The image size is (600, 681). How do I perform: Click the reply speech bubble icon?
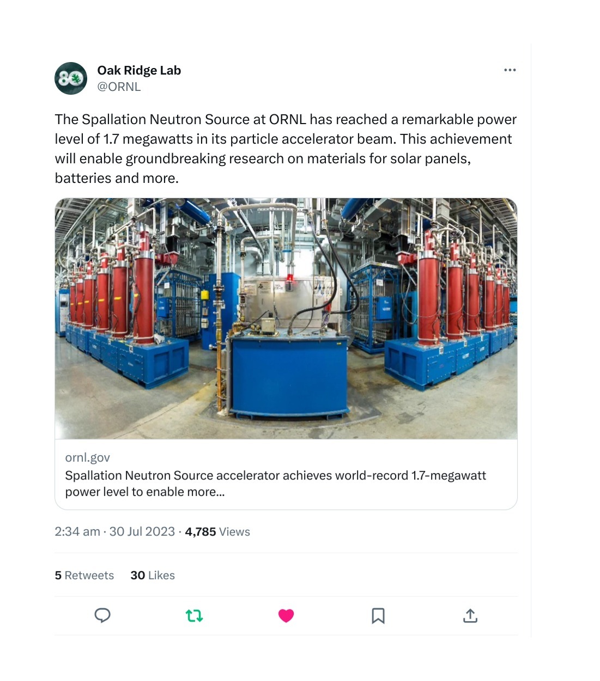[102, 616]
